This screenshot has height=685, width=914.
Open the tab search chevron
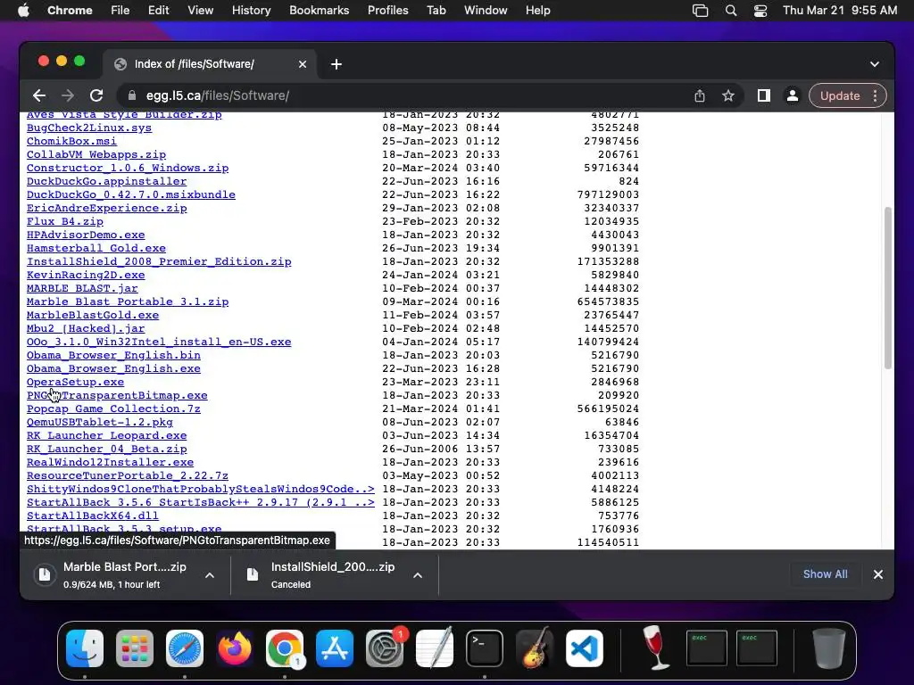point(875,64)
